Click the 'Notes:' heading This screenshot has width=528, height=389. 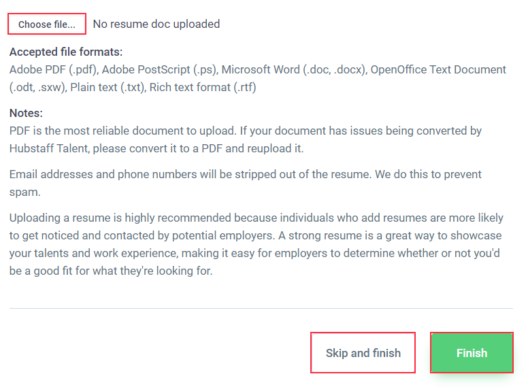point(26,113)
